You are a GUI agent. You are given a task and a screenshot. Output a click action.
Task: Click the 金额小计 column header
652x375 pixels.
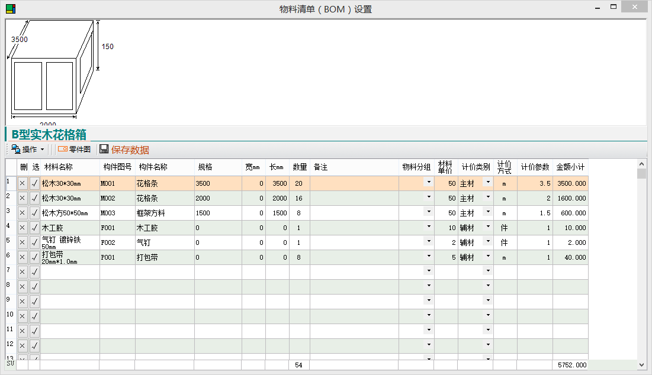(x=570, y=167)
